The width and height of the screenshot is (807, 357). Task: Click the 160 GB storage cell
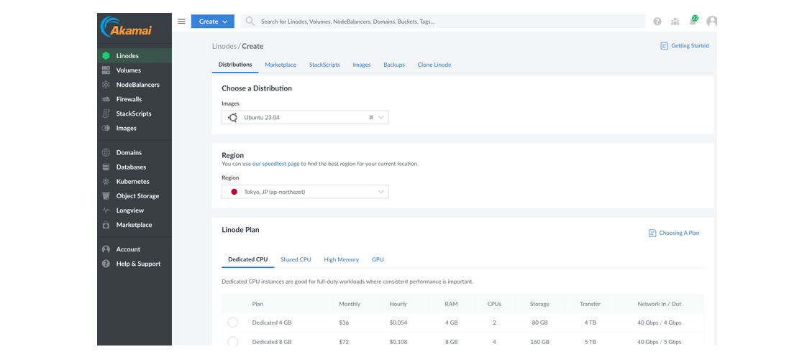tap(539, 342)
